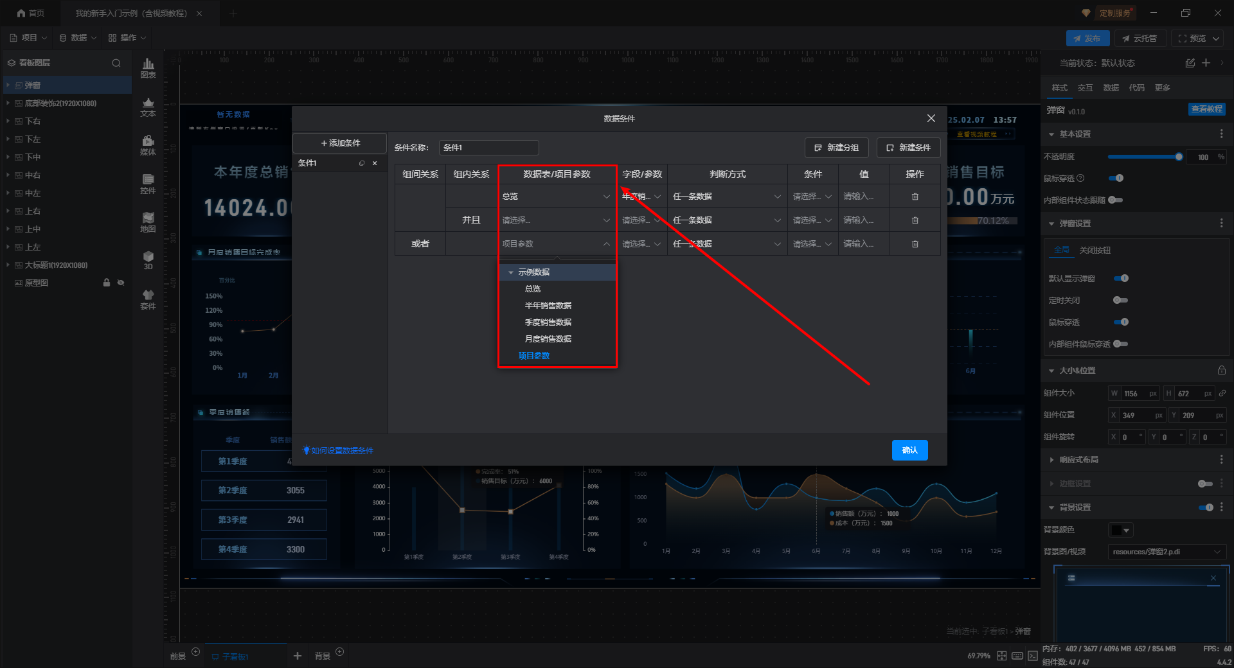Viewport: 1234px width, 668px height.
Task: Enable the 边框设置 switch
Action: [x=1206, y=484]
